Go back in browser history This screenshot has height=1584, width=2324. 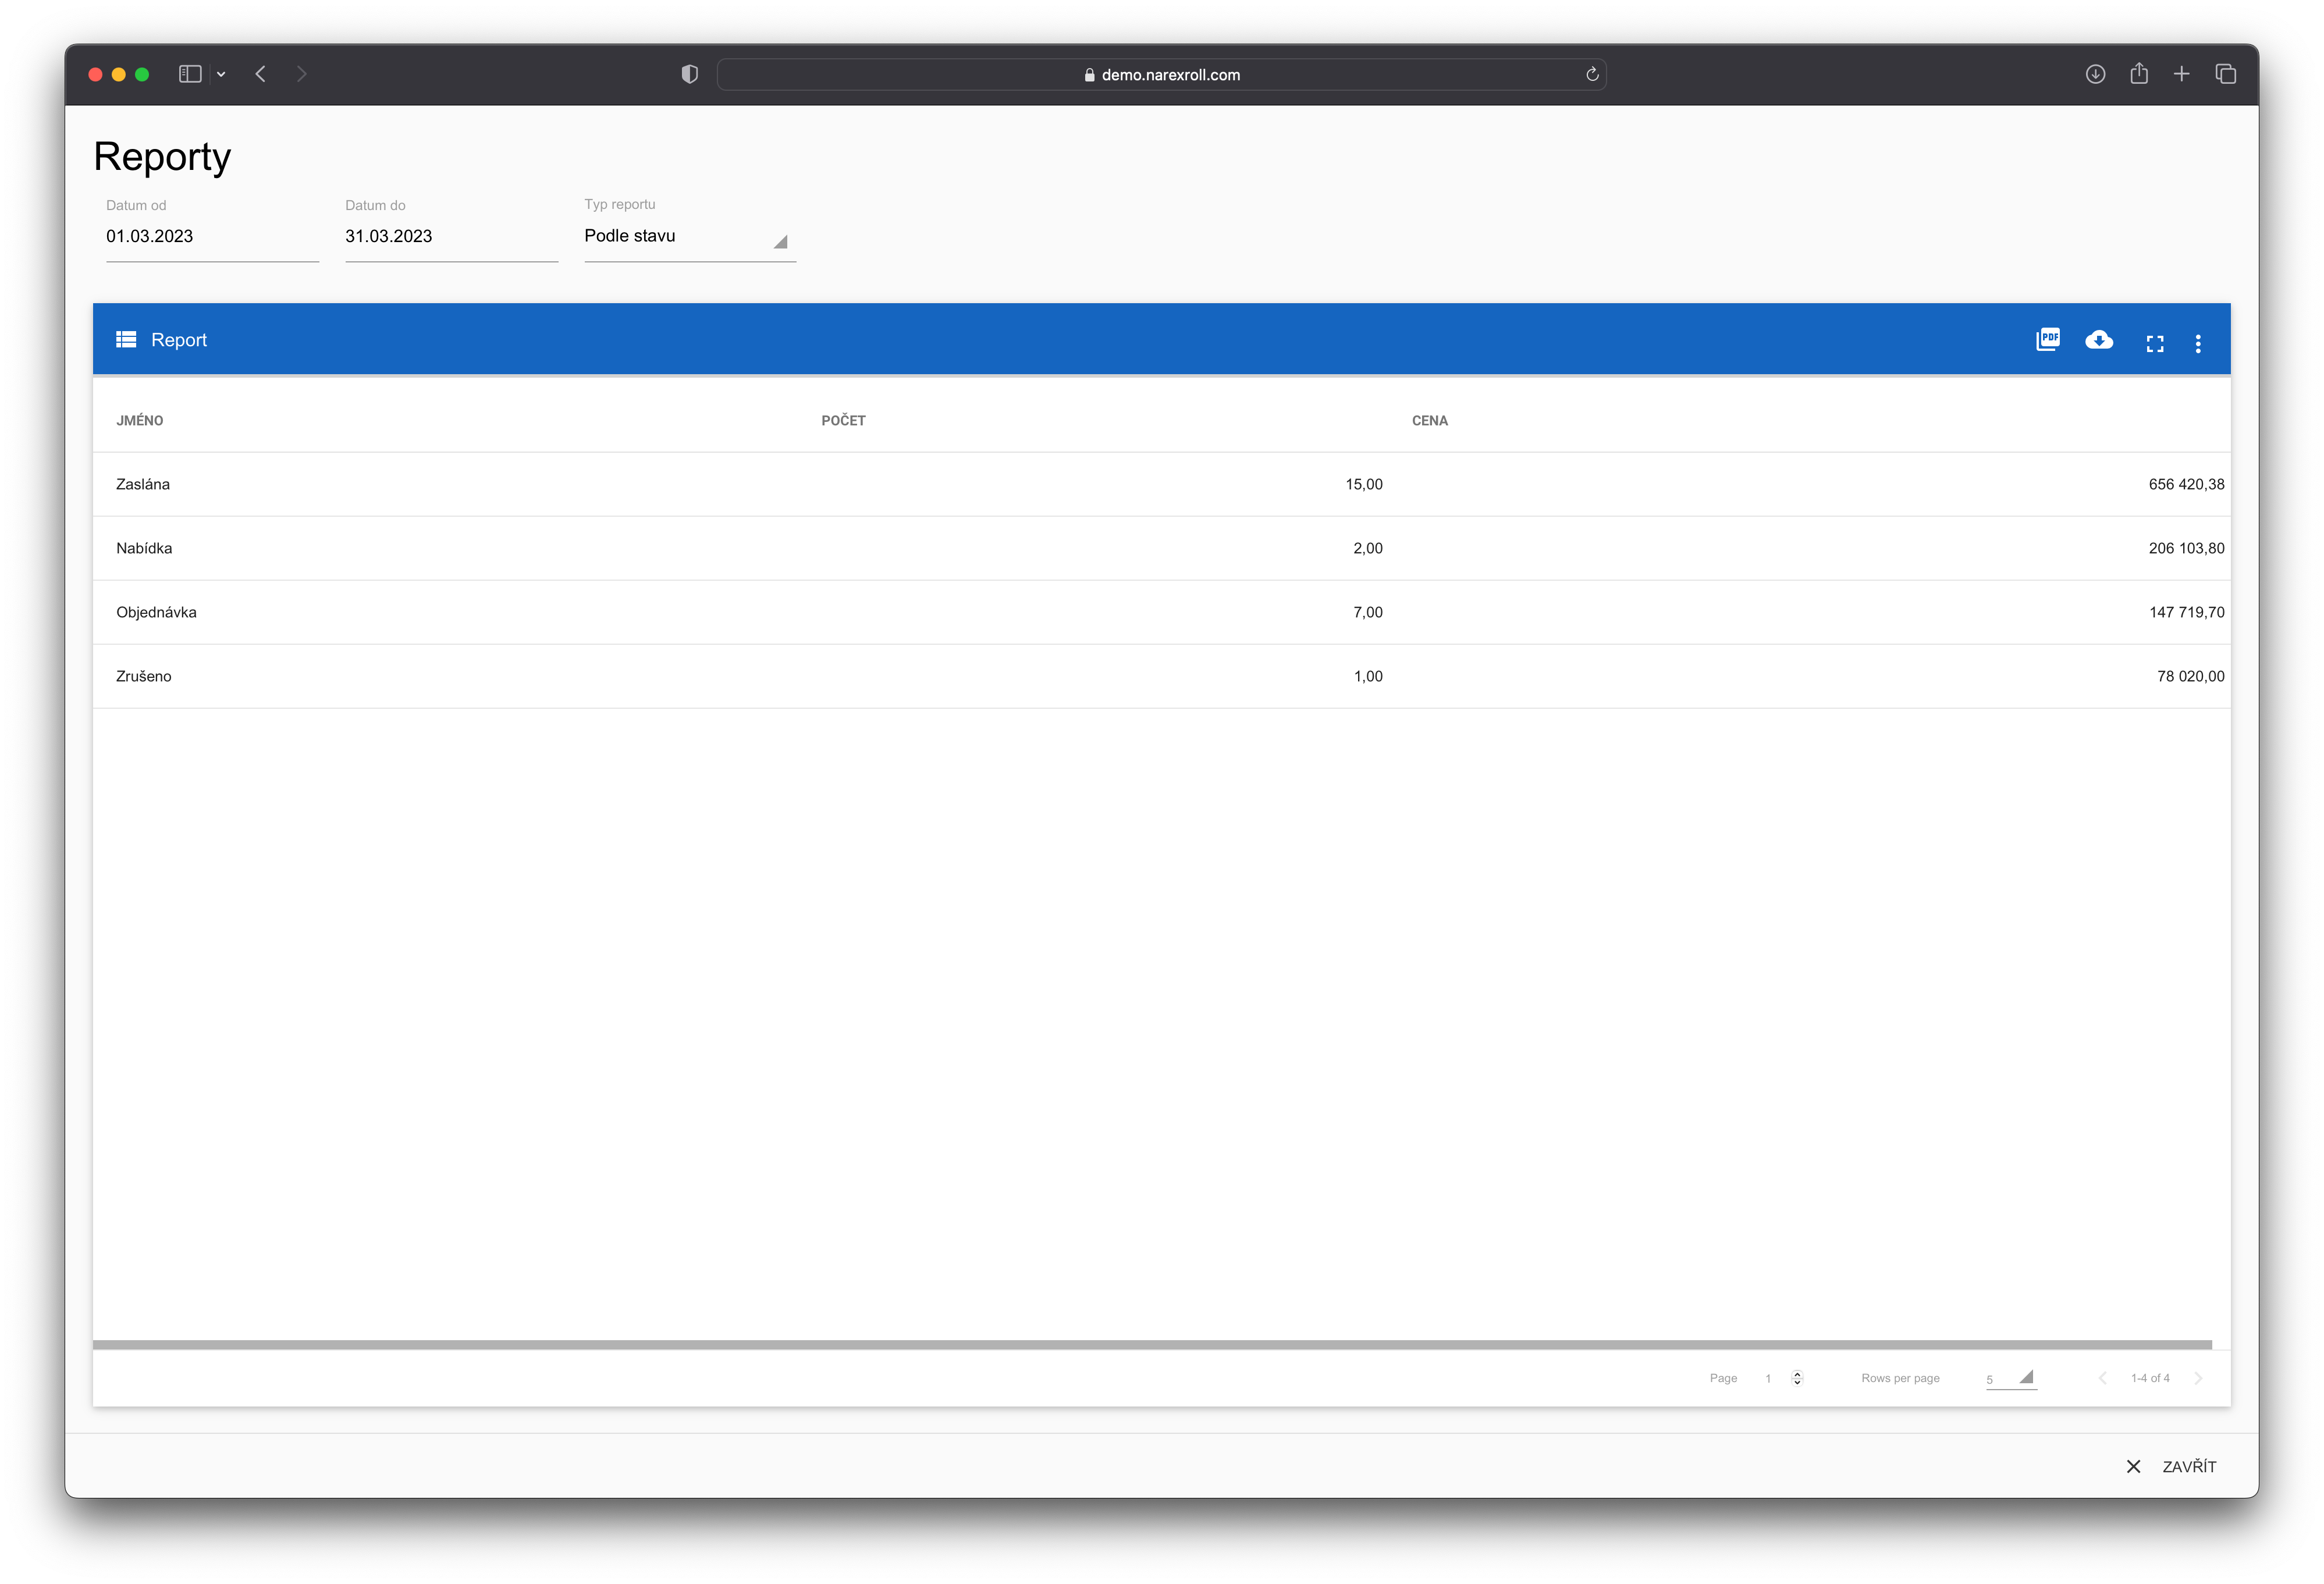260,74
